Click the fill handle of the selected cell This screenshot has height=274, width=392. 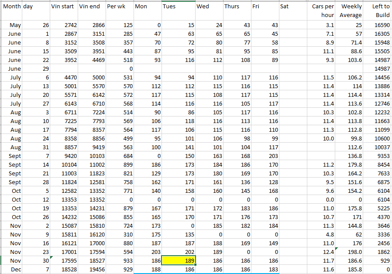196,265
